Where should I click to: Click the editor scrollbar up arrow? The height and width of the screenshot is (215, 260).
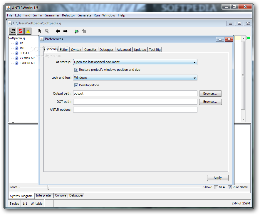243,38
